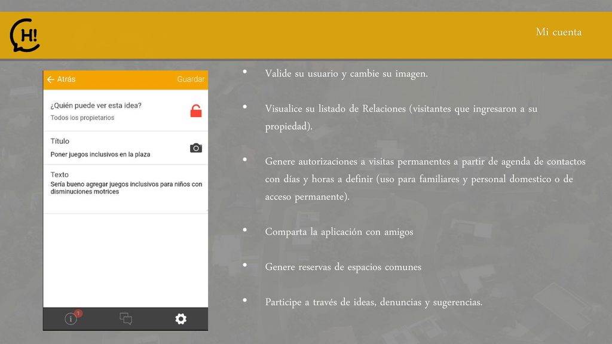The image size is (612, 344).
Task: Open the settings gear tab
Action: pos(180,319)
